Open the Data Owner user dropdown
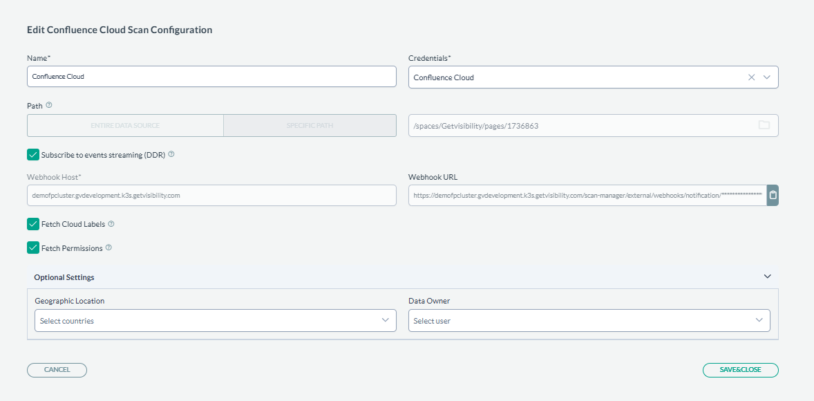The image size is (814, 401). tap(589, 320)
